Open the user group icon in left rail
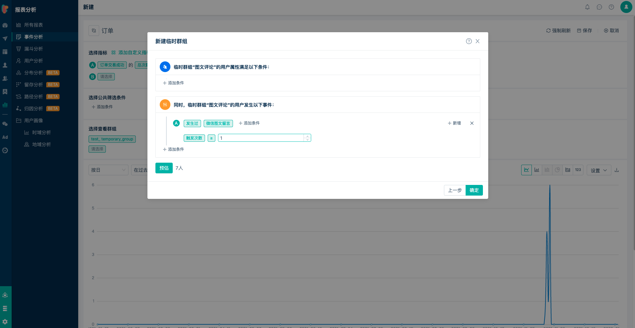This screenshot has height=328, width=635. coord(5,78)
